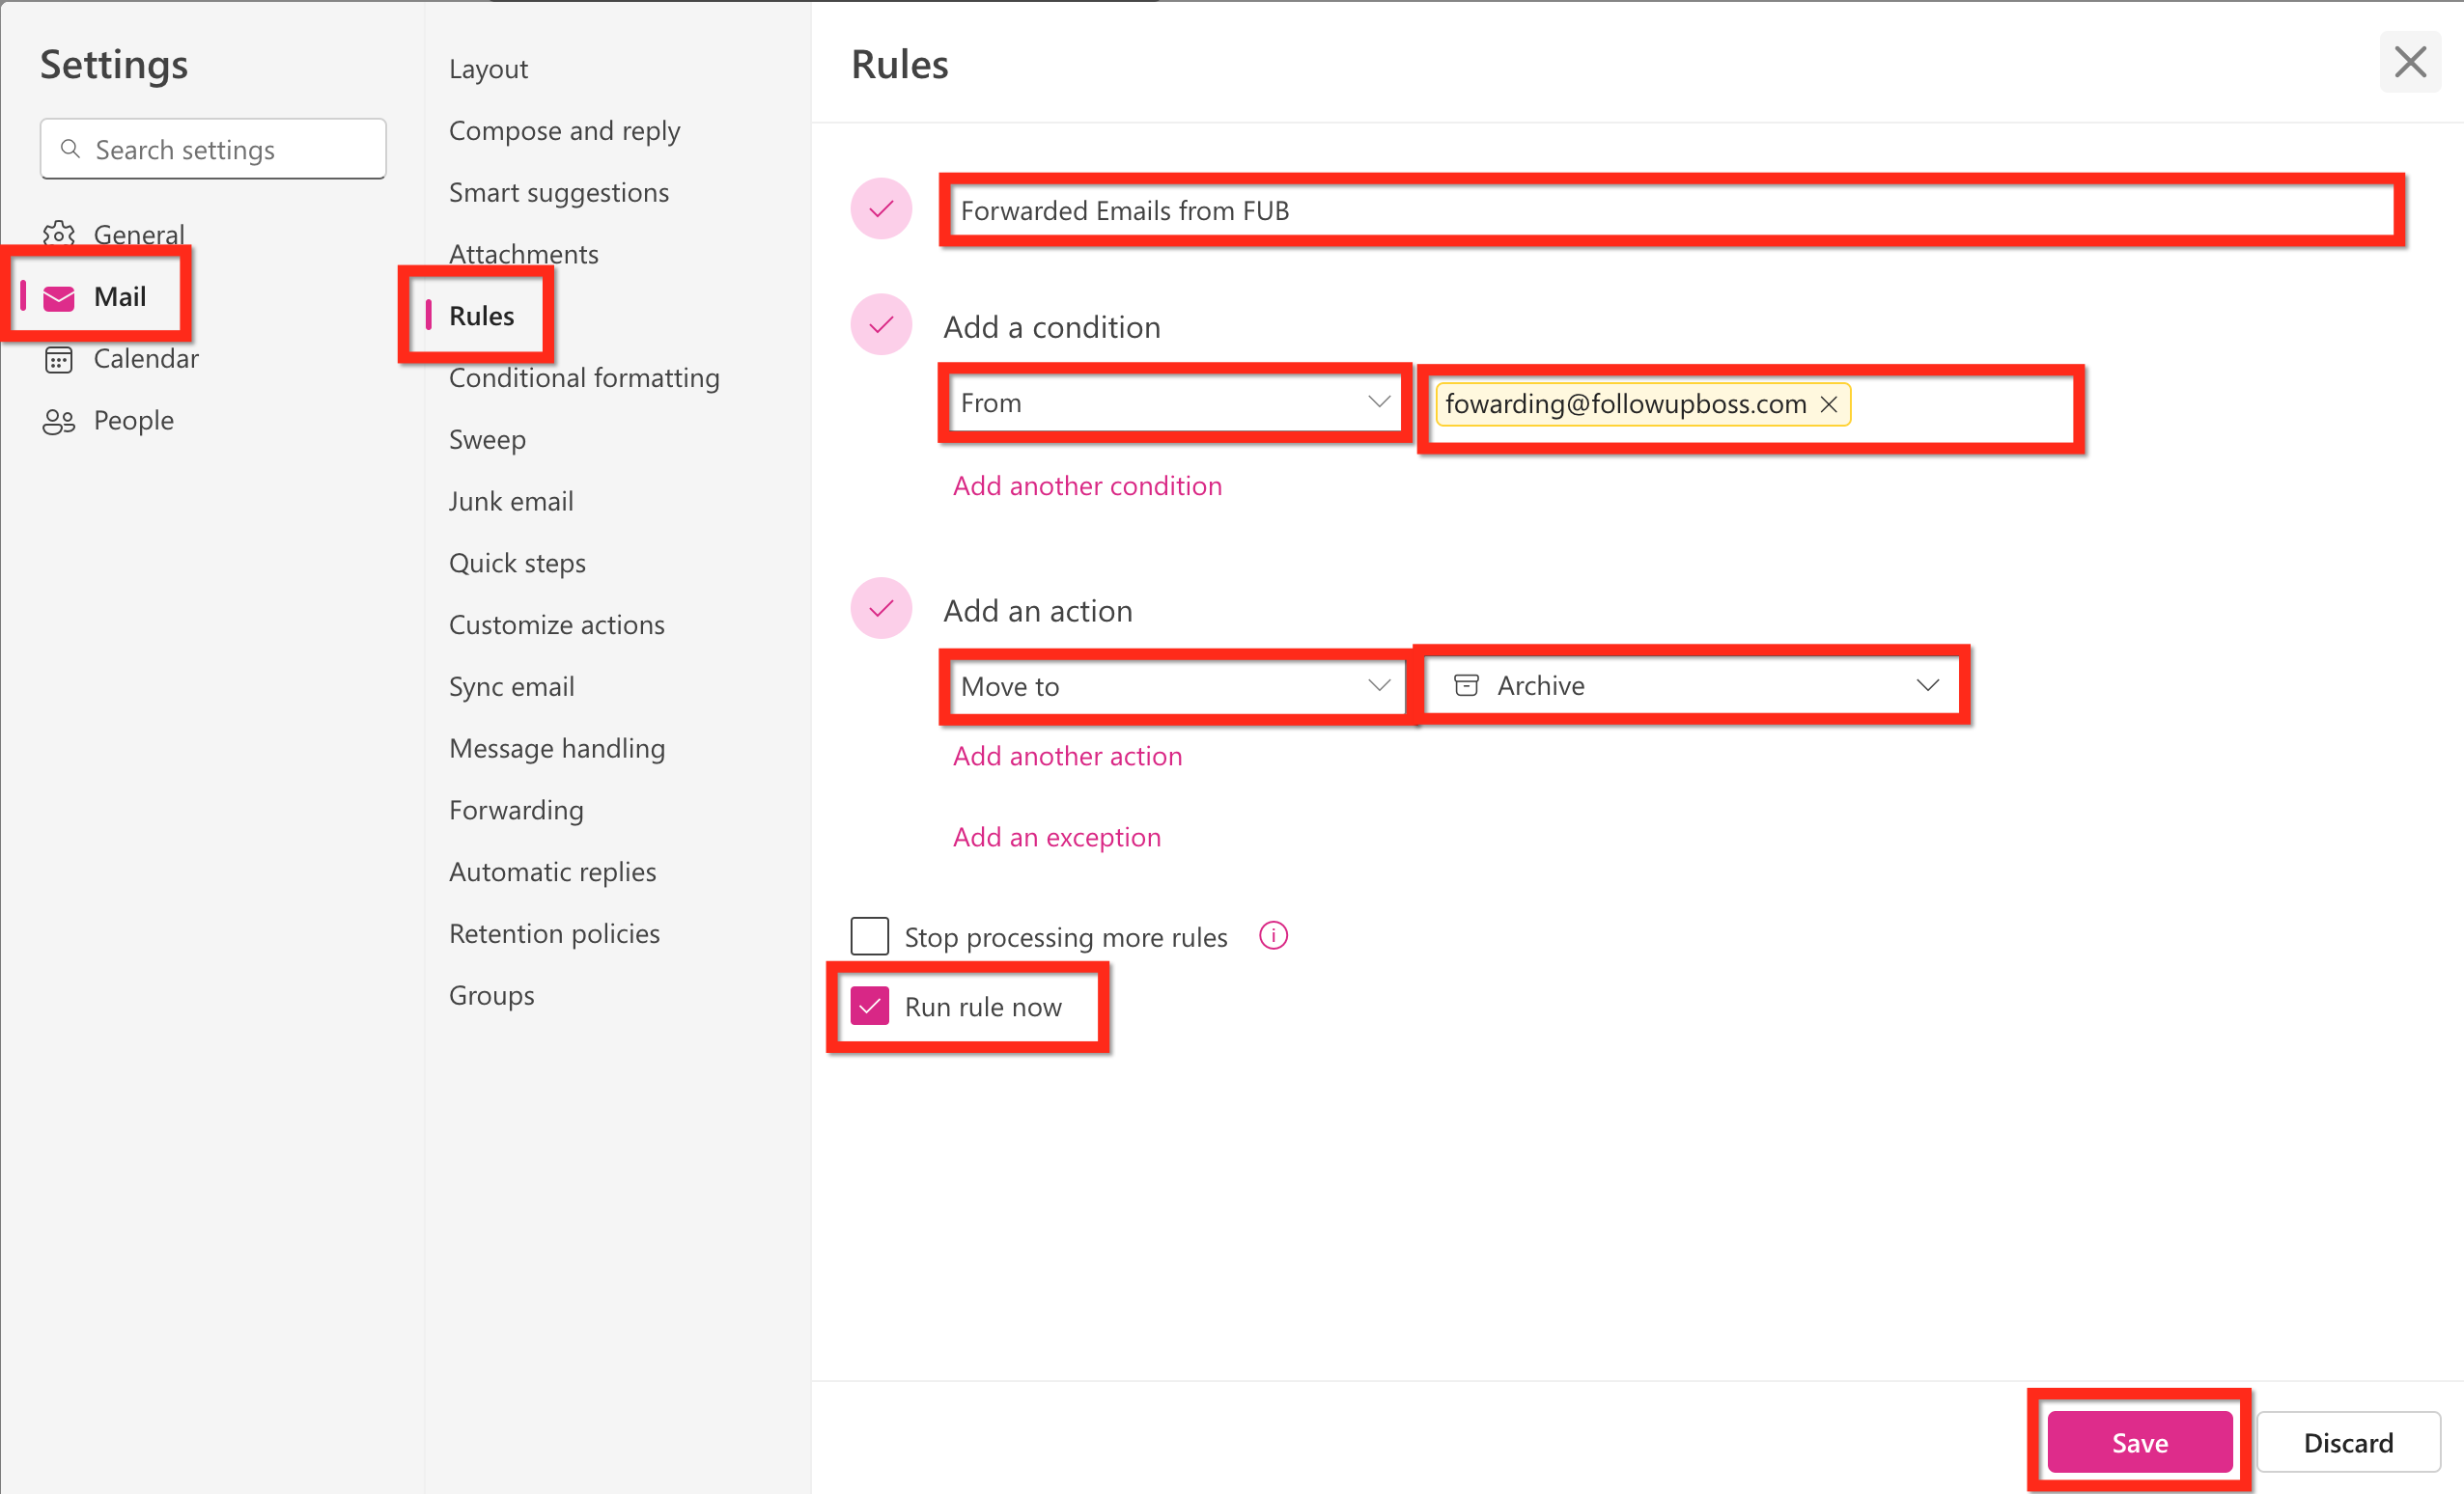The image size is (2464, 1494).
Task: Close the Settings dialog with X
Action: pyautogui.click(x=2409, y=62)
